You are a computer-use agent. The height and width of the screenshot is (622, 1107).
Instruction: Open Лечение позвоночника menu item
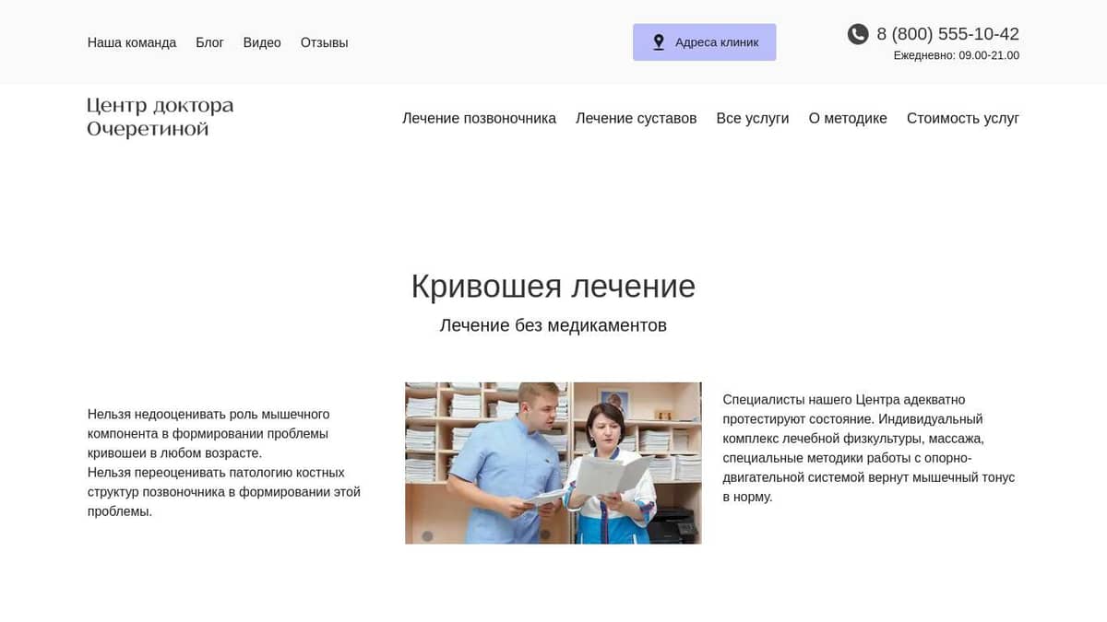click(x=479, y=118)
